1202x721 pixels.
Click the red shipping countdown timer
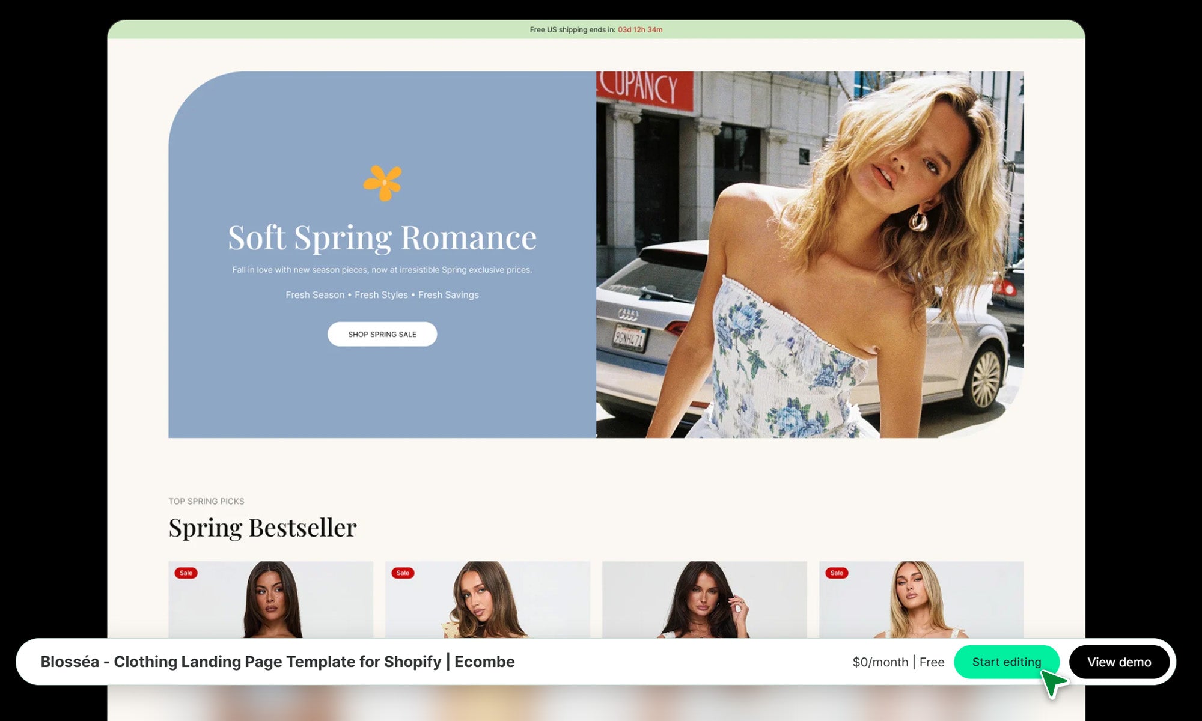640,29
